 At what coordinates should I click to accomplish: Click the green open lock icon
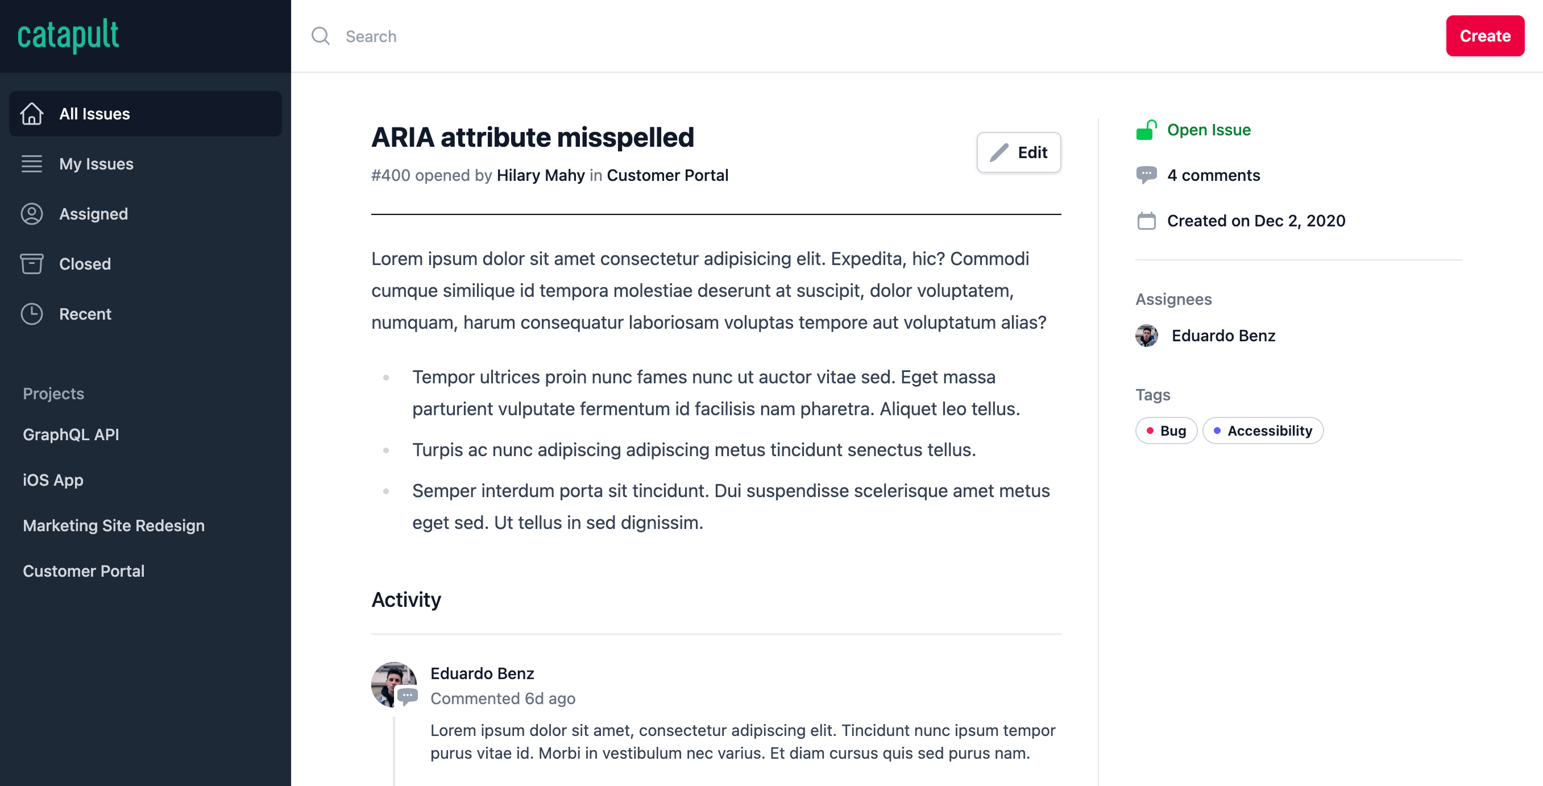1146,130
